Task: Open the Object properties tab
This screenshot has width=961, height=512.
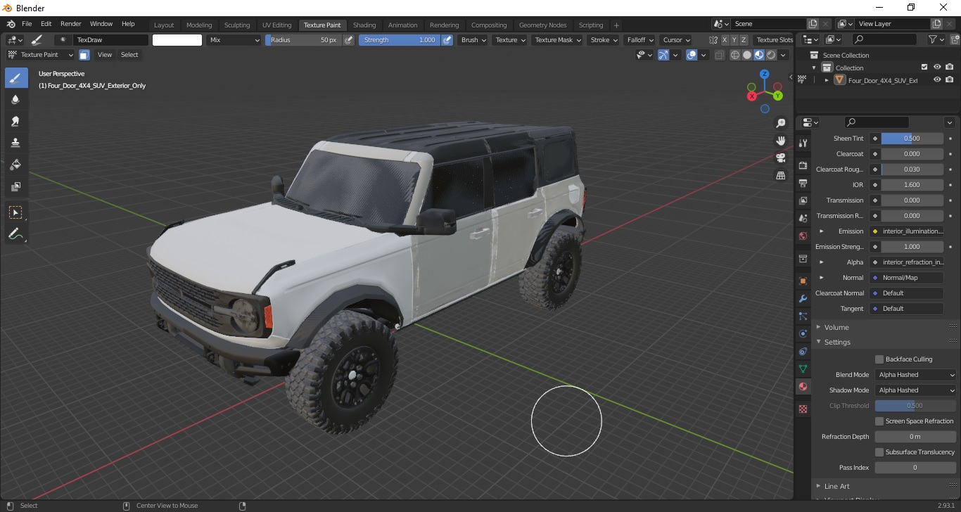Action: 803,281
